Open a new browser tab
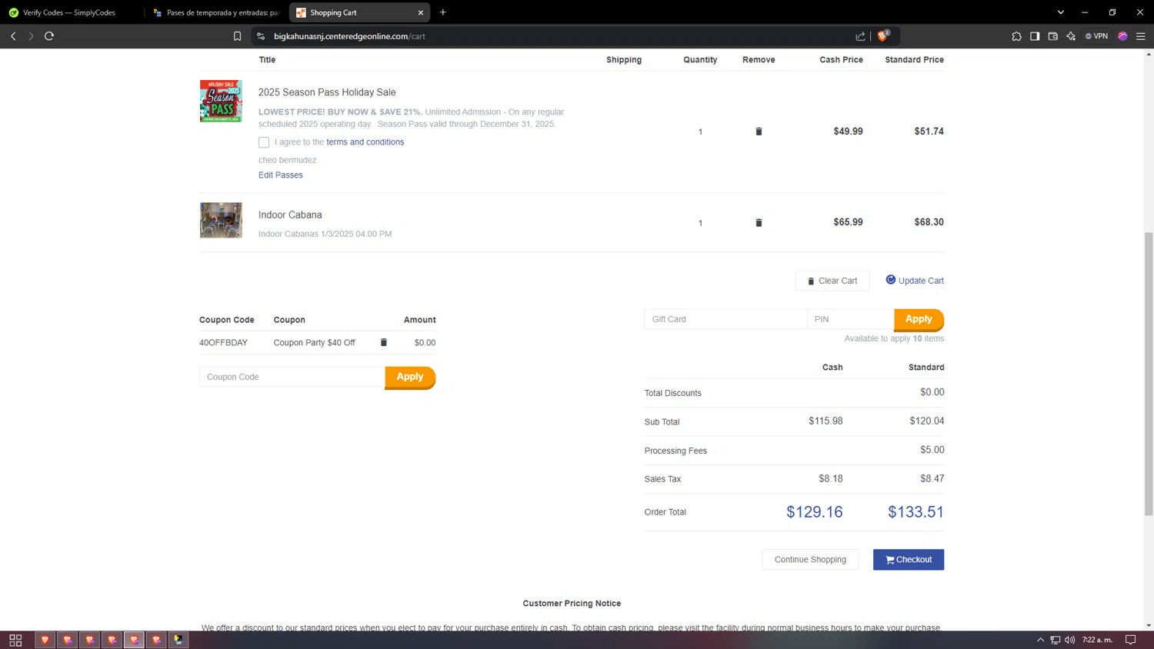 pyautogui.click(x=443, y=12)
